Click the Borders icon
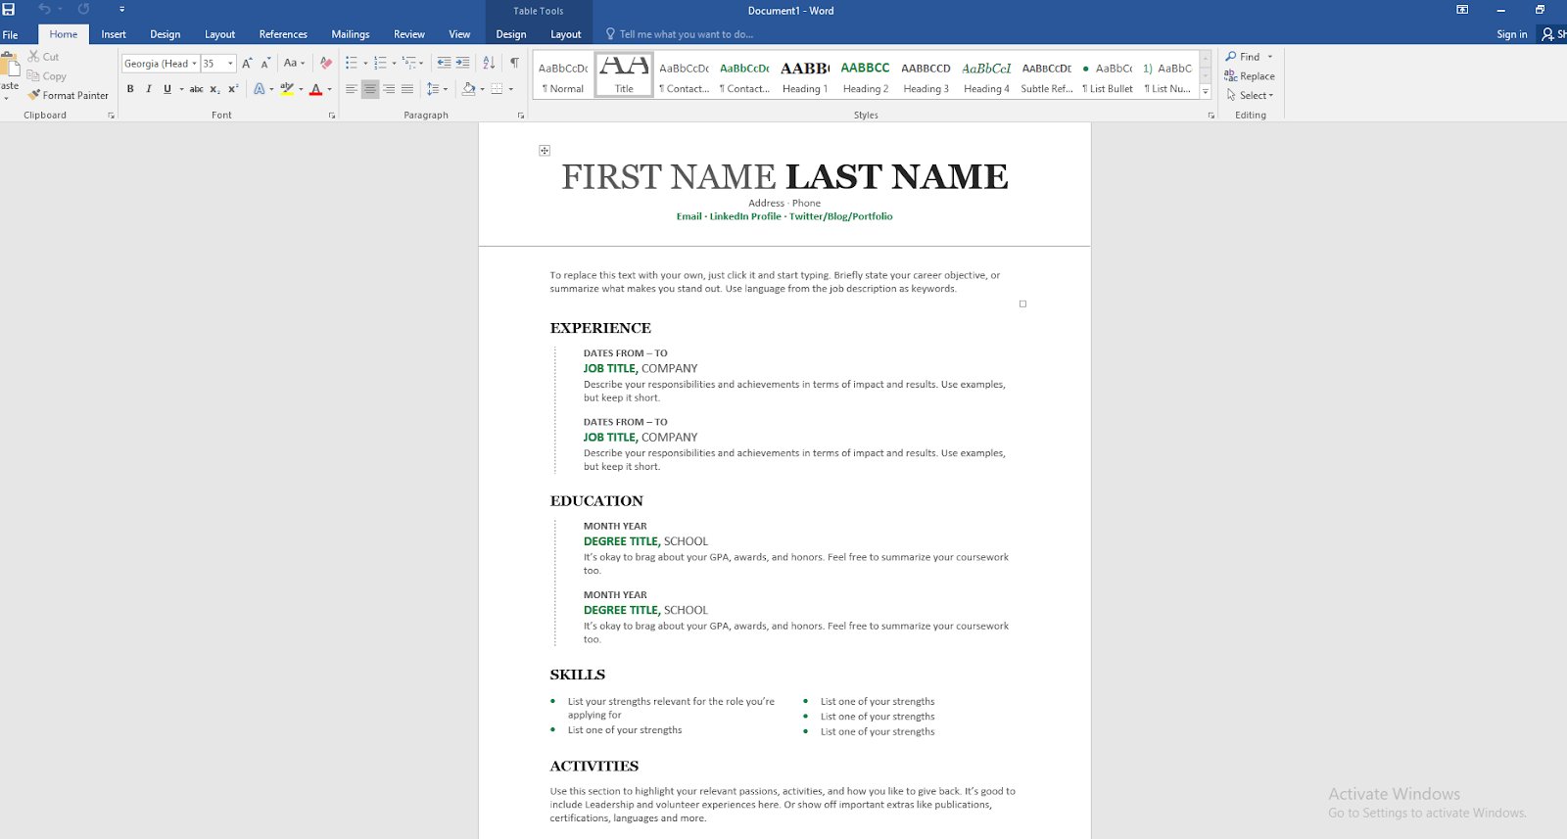 pyautogui.click(x=497, y=89)
